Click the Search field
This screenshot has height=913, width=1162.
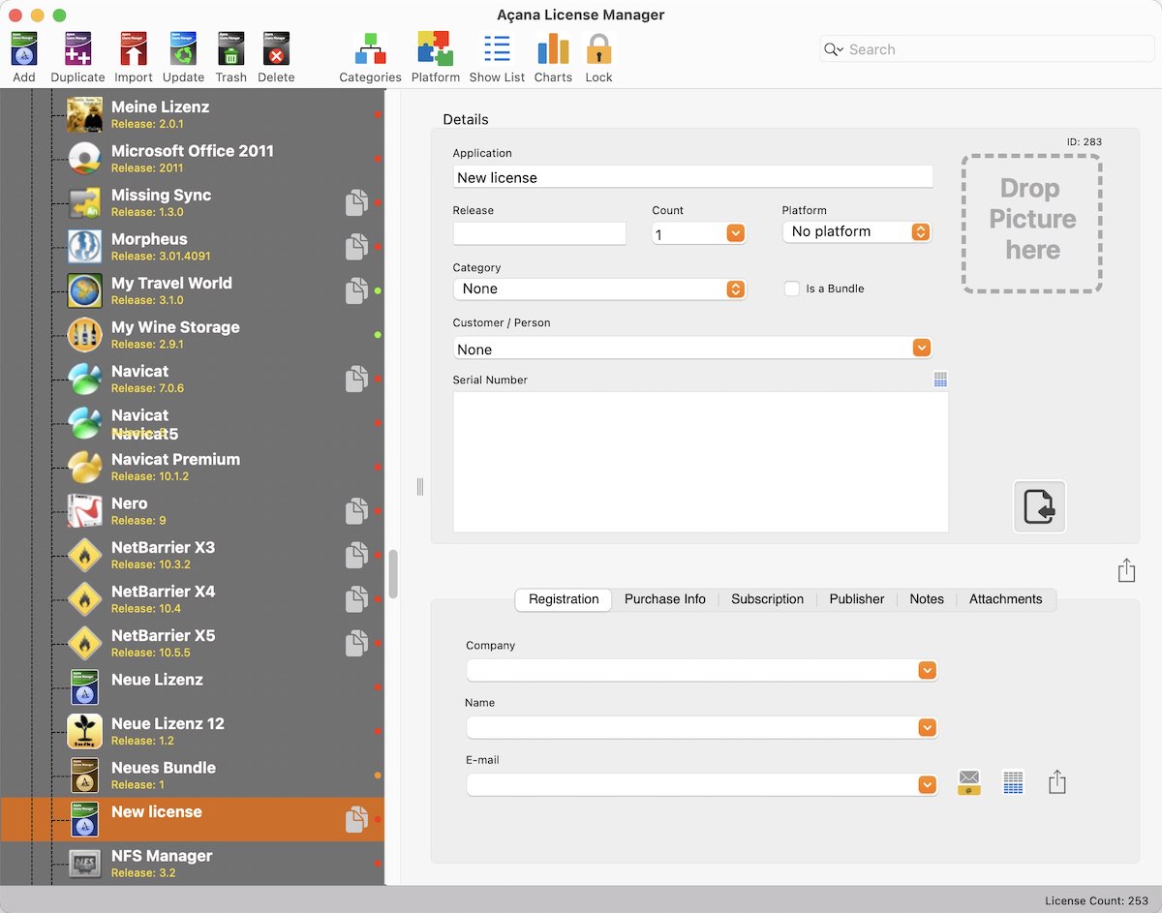click(986, 49)
